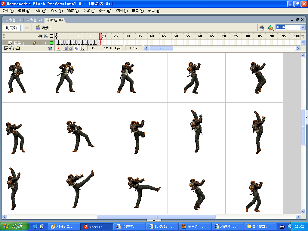Click the Center Frame button
This screenshot has width=308, height=231.
59,48
